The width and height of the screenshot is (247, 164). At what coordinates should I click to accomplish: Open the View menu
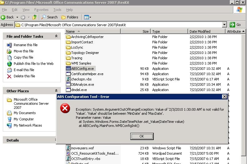(x=26, y=10)
